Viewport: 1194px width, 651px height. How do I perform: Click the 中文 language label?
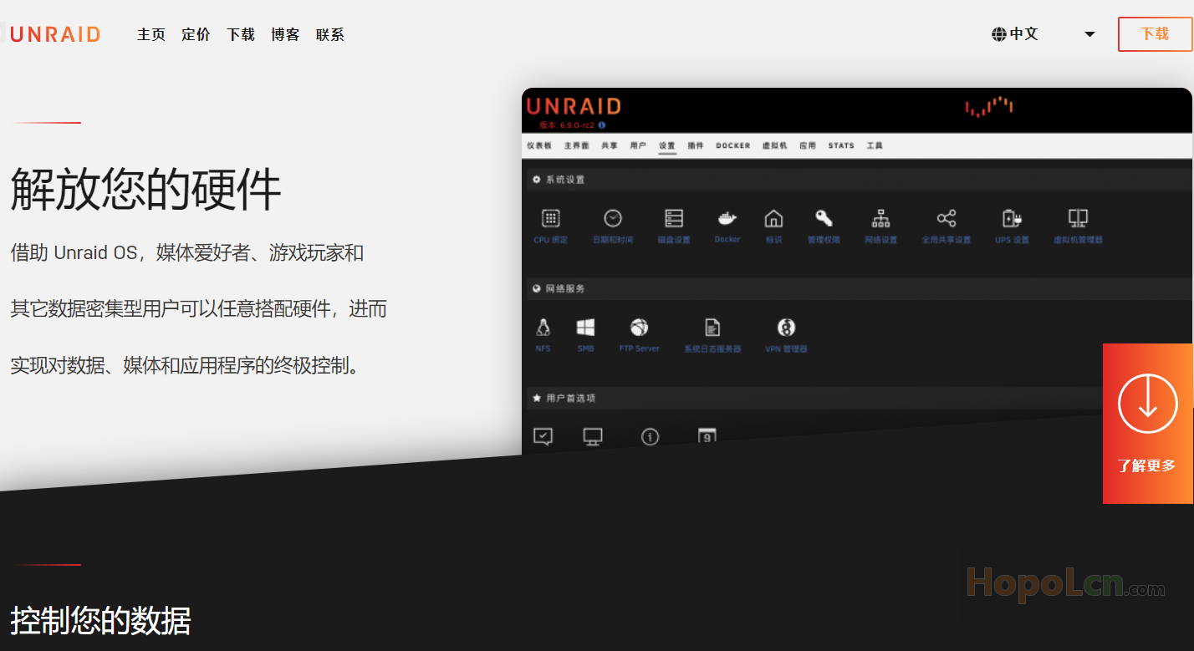pyautogui.click(x=1024, y=34)
